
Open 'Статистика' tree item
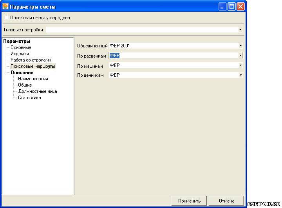(29, 98)
